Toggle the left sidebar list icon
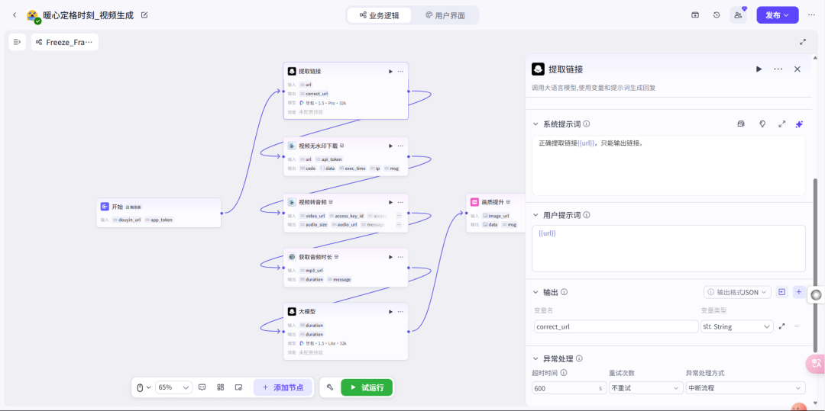The width and height of the screenshot is (825, 411). [x=18, y=42]
